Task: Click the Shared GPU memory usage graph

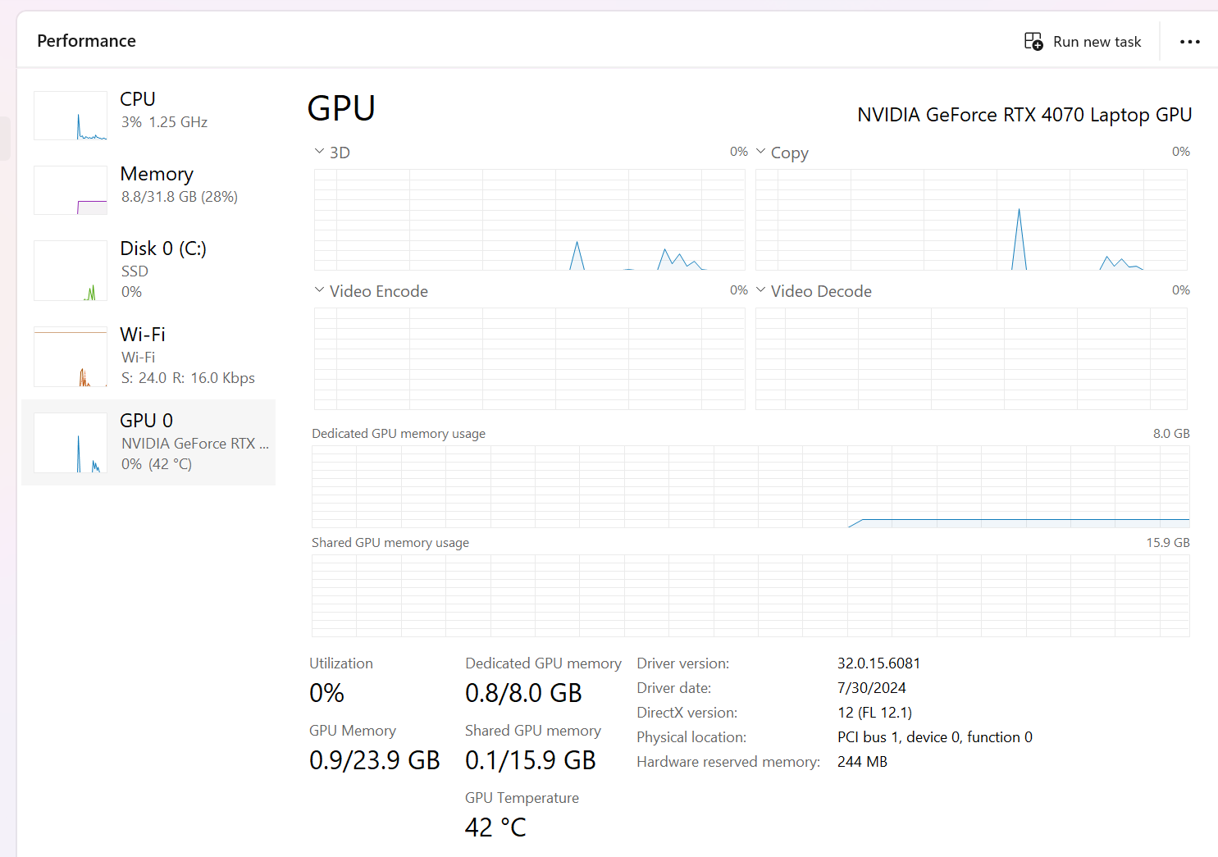Action: tap(750, 595)
